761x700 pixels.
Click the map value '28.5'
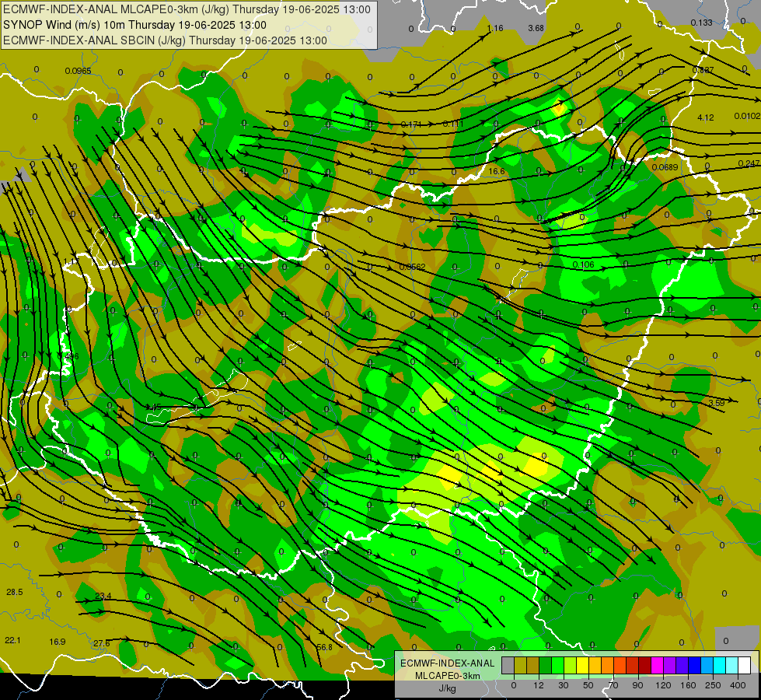[x=15, y=592]
